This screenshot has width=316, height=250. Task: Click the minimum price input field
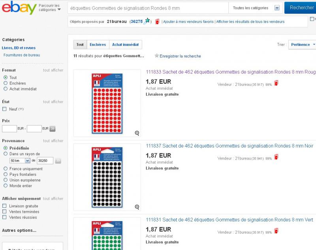9,129
